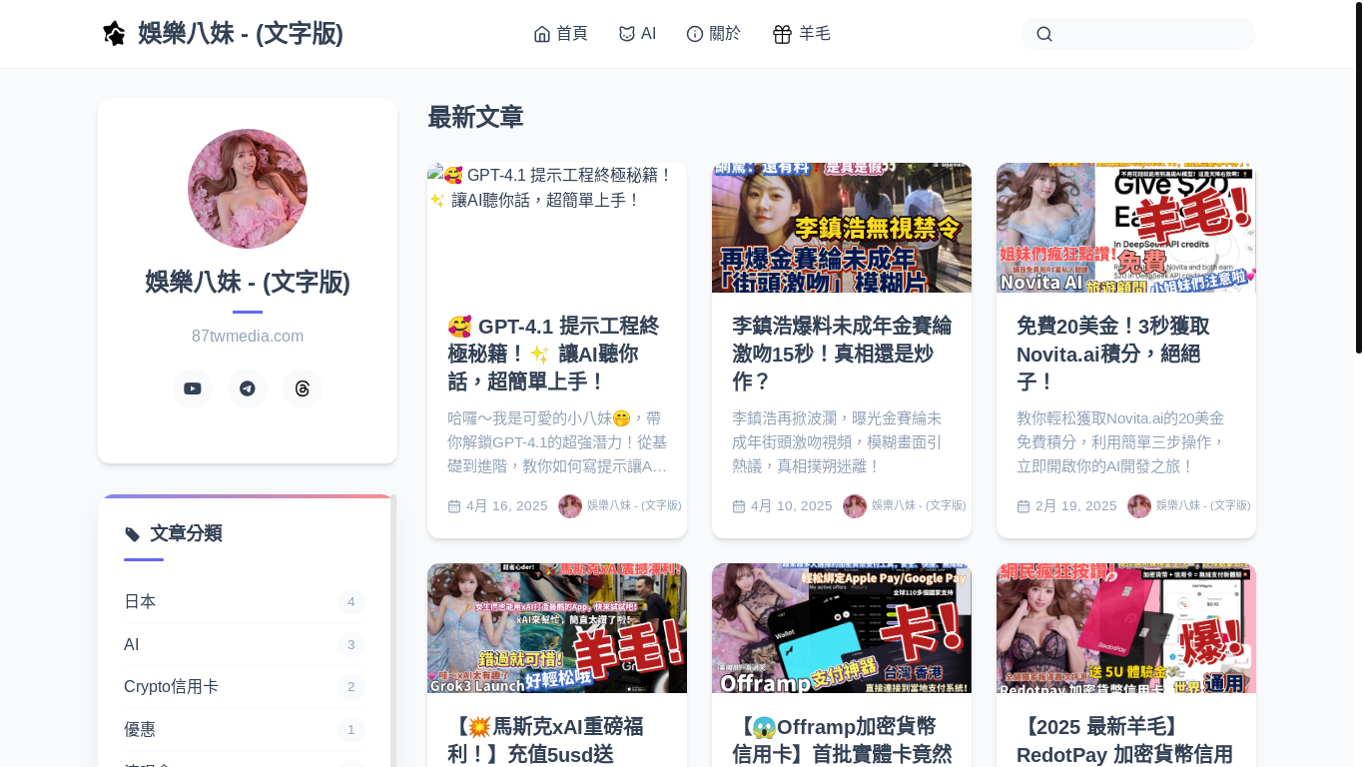This screenshot has width=1364, height=767.
Task: Click author avatar on 李鎮浩 article card
Action: point(855,506)
